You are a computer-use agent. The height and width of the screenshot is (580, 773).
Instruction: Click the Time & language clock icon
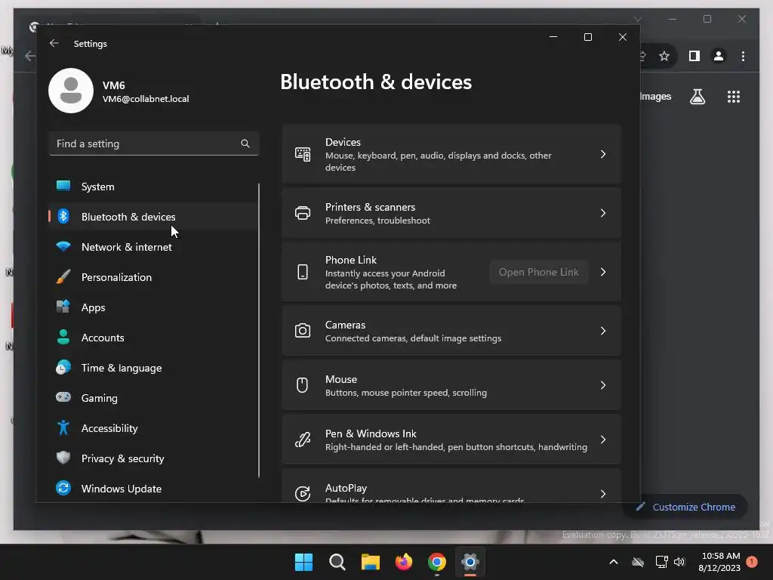click(63, 368)
